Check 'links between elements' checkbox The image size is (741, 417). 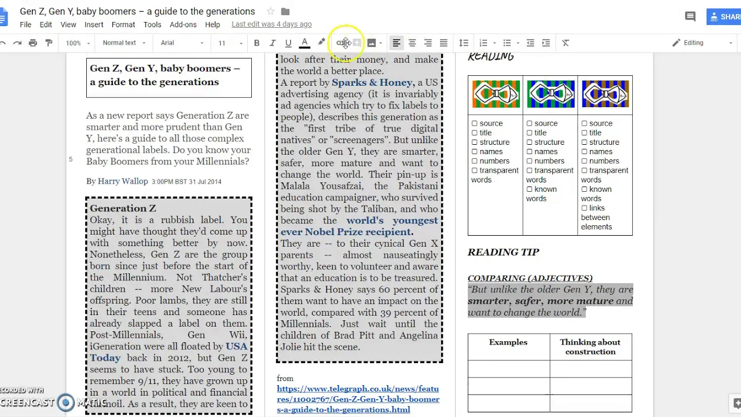[584, 209]
